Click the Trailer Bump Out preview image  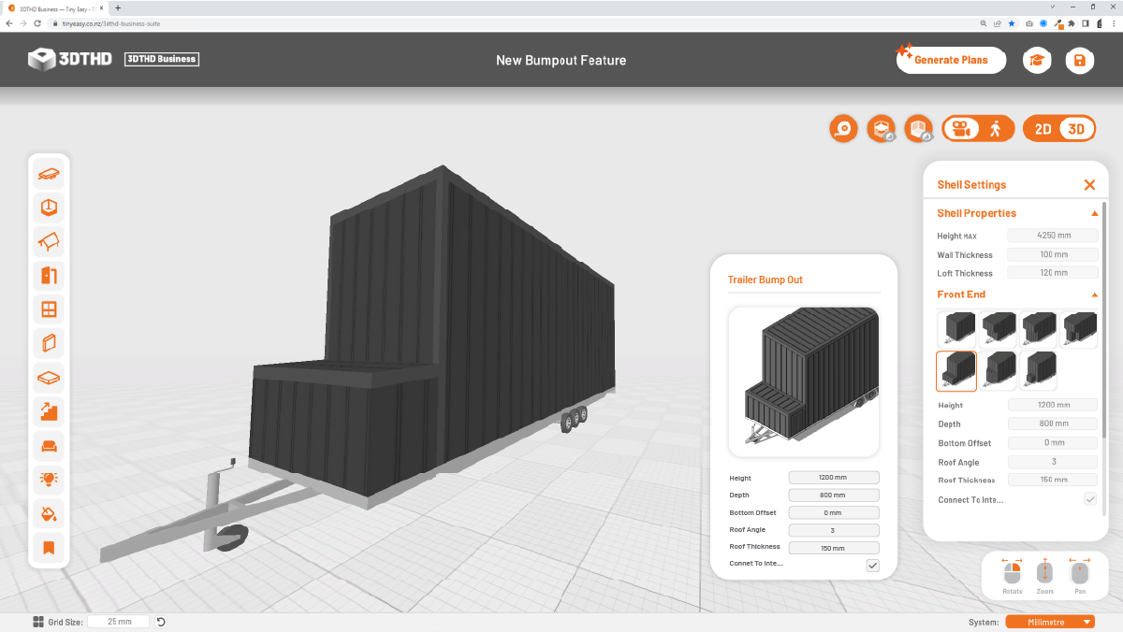804,381
